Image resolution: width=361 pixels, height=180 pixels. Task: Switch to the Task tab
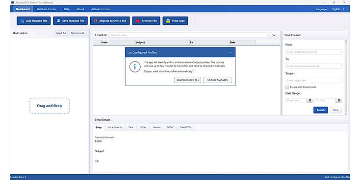[x=131, y=128]
